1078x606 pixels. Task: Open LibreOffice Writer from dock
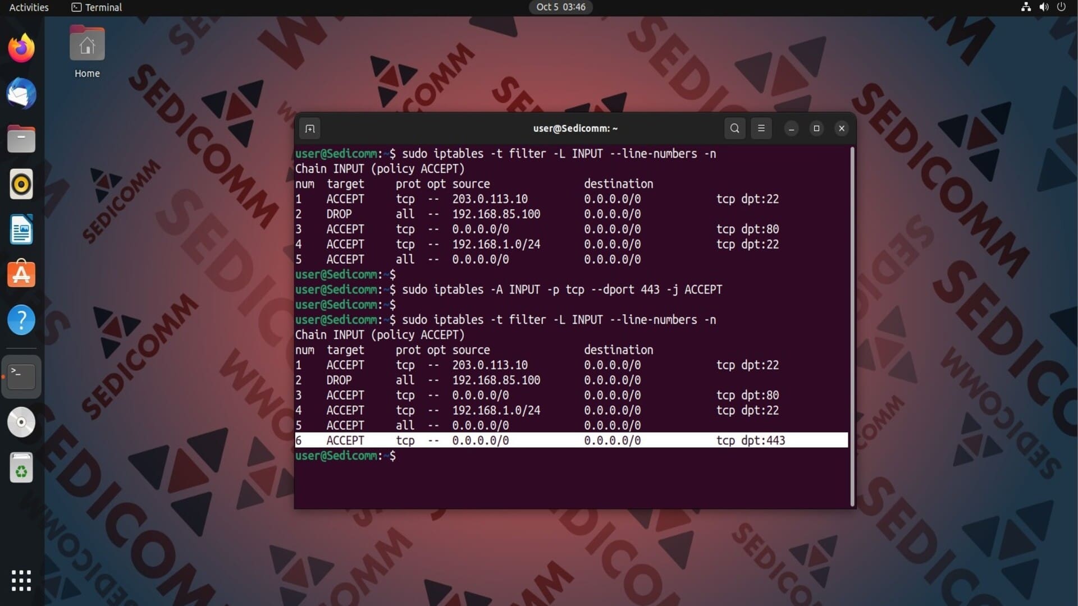click(x=21, y=229)
